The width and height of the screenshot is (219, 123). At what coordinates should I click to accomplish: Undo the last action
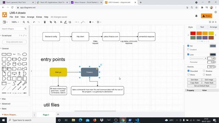pos(34,22)
